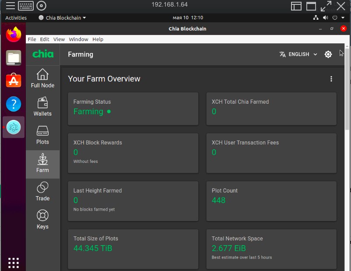The width and height of the screenshot is (351, 271).
Task: Click 'Best estimate over last 5 hours'
Action: 242,257
